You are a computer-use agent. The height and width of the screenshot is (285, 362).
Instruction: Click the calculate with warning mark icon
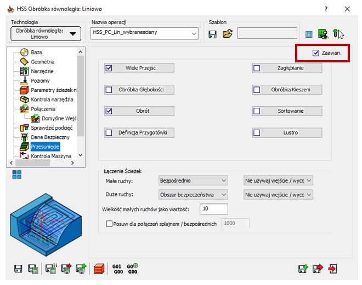(51, 269)
